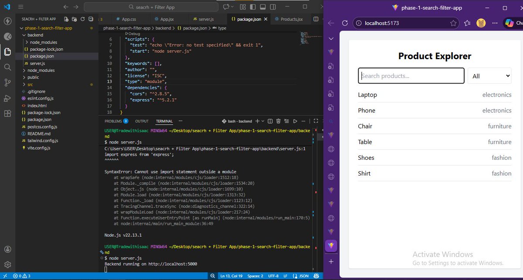Screen dimensions: 523x280
Task: Open the Manage gear in VS Code
Action: point(7,265)
